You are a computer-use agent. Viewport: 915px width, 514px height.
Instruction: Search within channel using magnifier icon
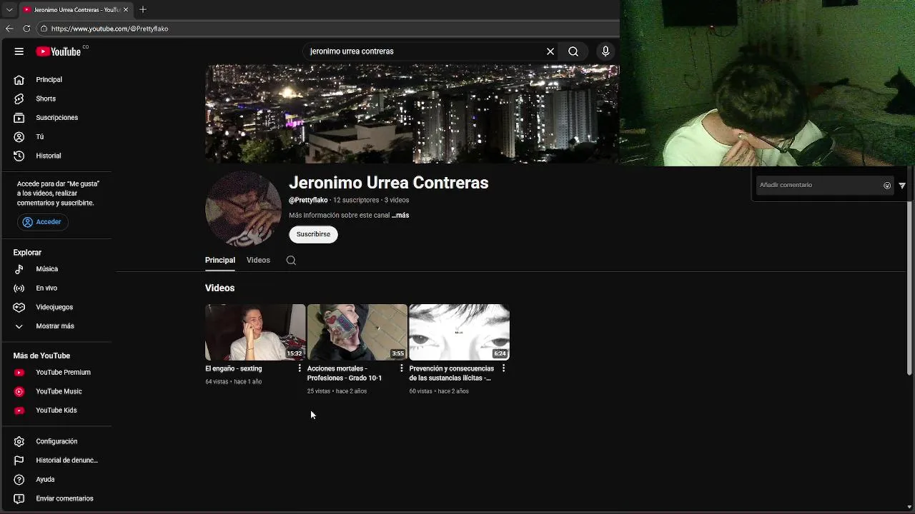tap(291, 260)
